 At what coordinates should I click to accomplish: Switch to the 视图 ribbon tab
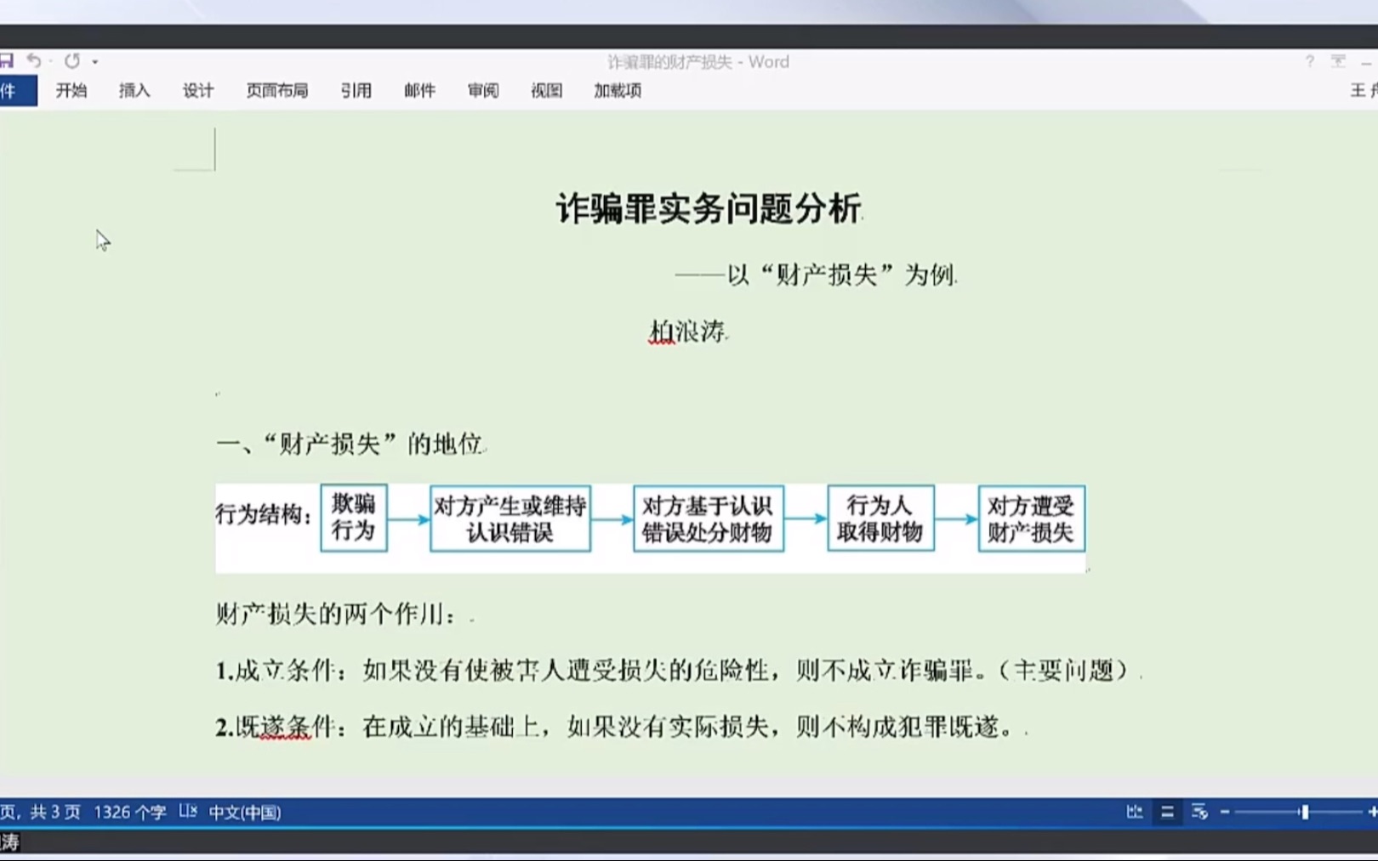(546, 90)
